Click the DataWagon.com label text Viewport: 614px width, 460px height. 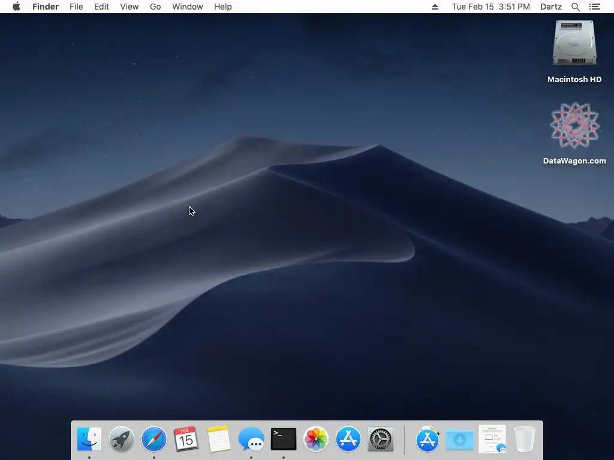coord(574,161)
